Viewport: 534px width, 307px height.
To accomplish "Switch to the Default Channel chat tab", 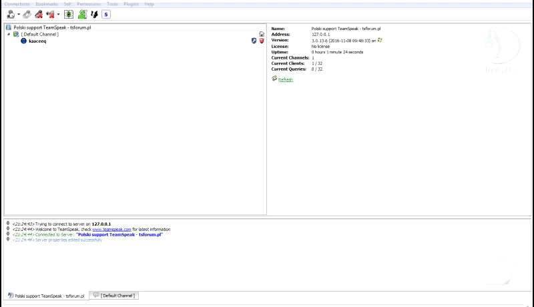I will click(114, 296).
